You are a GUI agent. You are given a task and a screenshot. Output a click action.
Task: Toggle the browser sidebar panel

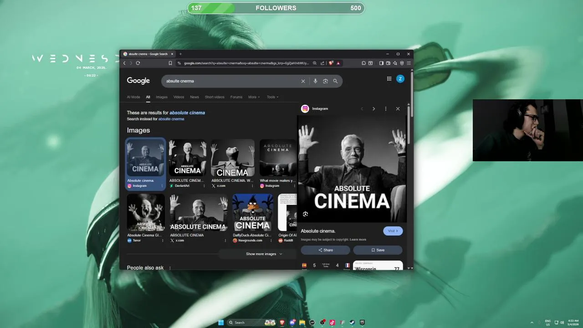coord(381,63)
